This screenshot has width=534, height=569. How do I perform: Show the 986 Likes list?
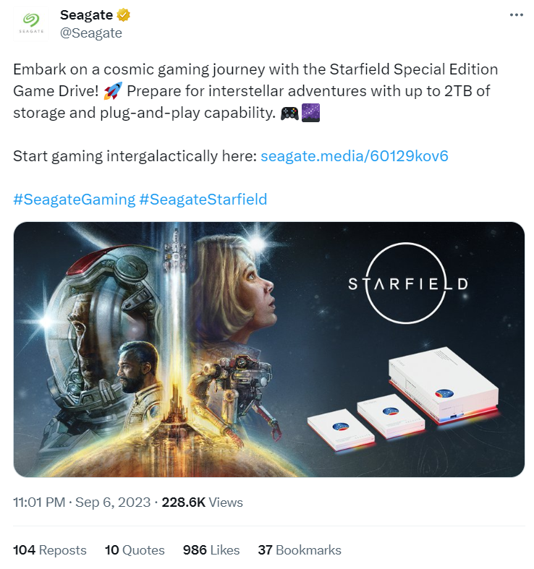pos(211,550)
